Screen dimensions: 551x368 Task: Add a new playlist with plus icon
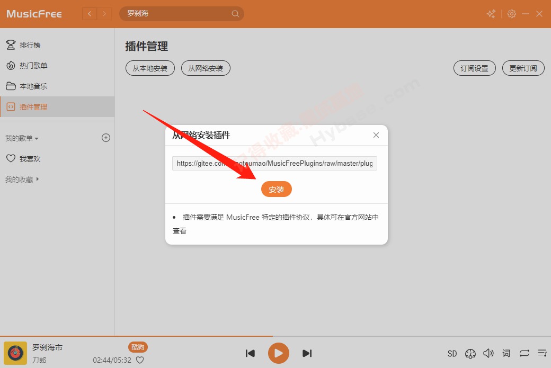coord(106,138)
